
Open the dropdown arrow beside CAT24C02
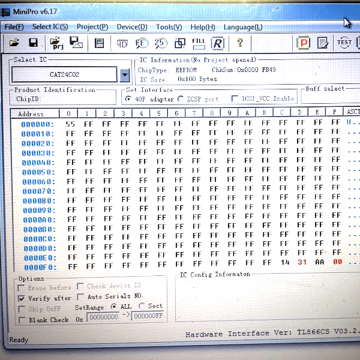pyautogui.click(x=124, y=75)
